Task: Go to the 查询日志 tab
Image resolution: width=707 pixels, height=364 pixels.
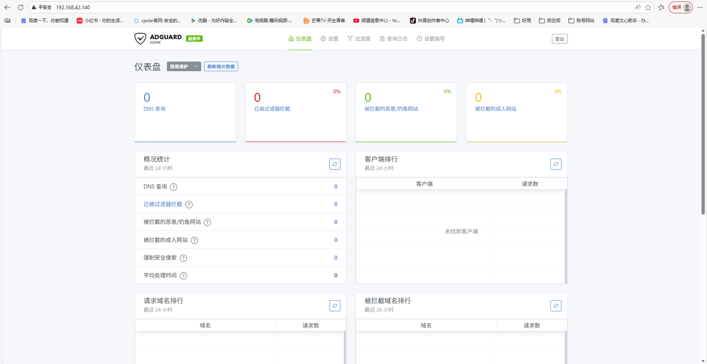Action: point(394,39)
